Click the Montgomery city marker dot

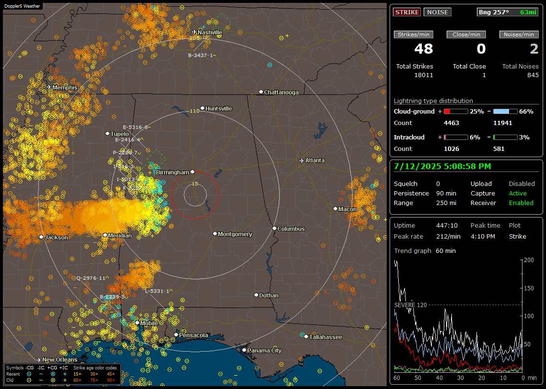215,234
